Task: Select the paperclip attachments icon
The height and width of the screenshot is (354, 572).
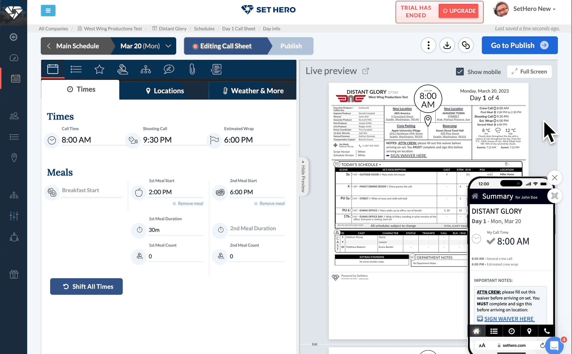Action: pos(192,69)
